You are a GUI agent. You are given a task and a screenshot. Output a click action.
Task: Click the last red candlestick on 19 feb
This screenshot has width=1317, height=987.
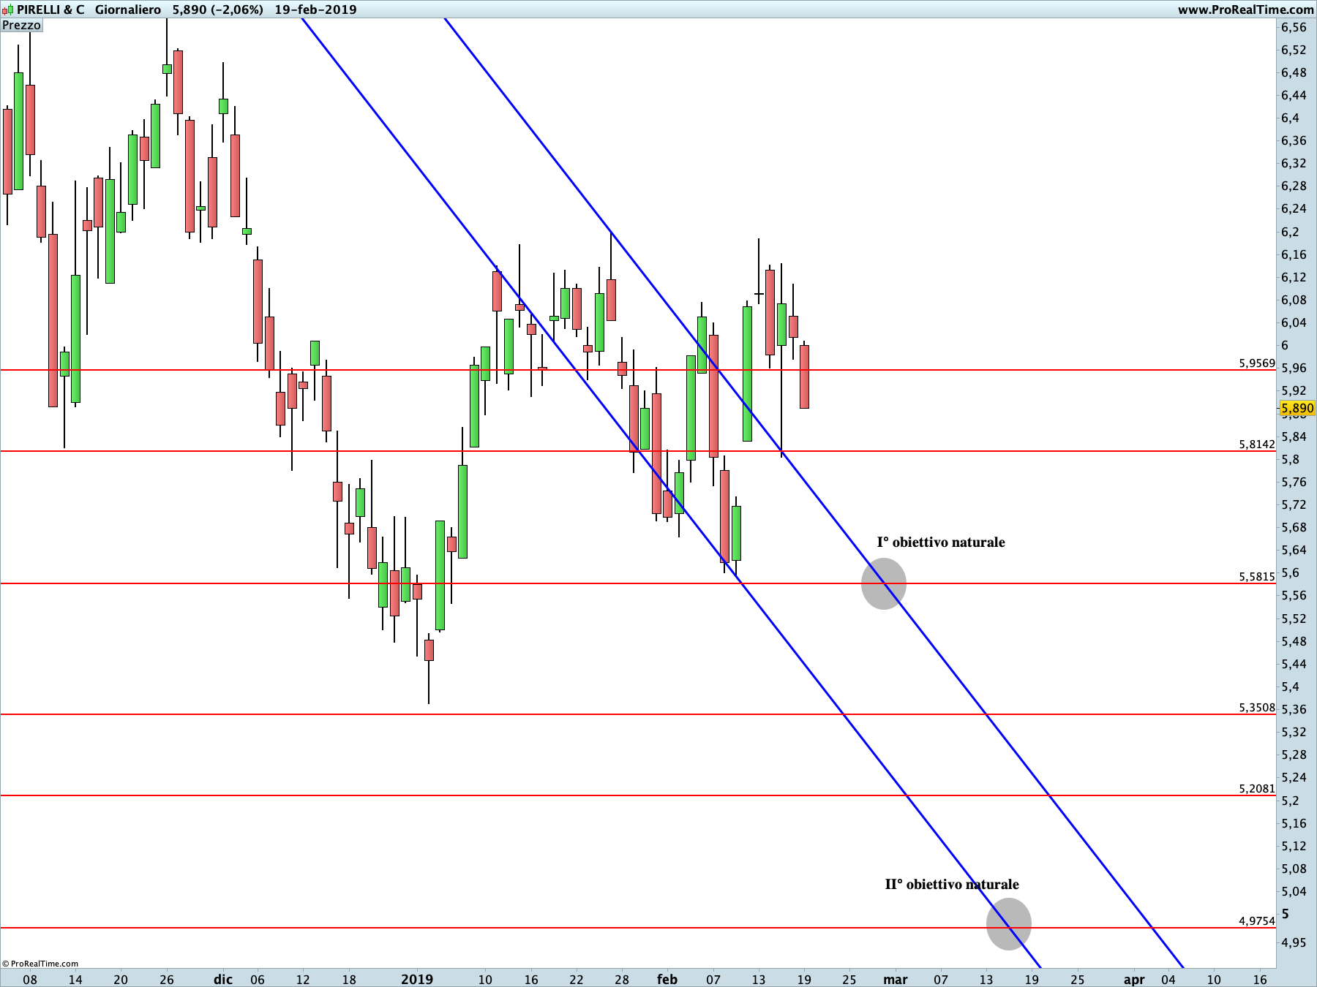(804, 377)
